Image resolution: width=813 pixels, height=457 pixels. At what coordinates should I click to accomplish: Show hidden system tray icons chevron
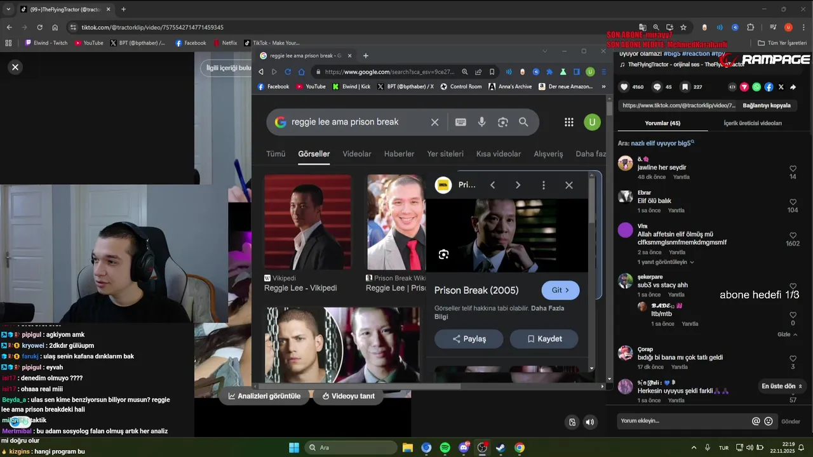(x=694, y=447)
